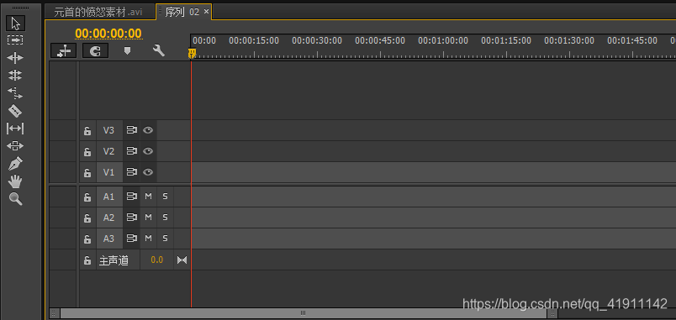Screen dimensions: 676x320
Task: Toggle lock on track V1
Action: click(87, 173)
